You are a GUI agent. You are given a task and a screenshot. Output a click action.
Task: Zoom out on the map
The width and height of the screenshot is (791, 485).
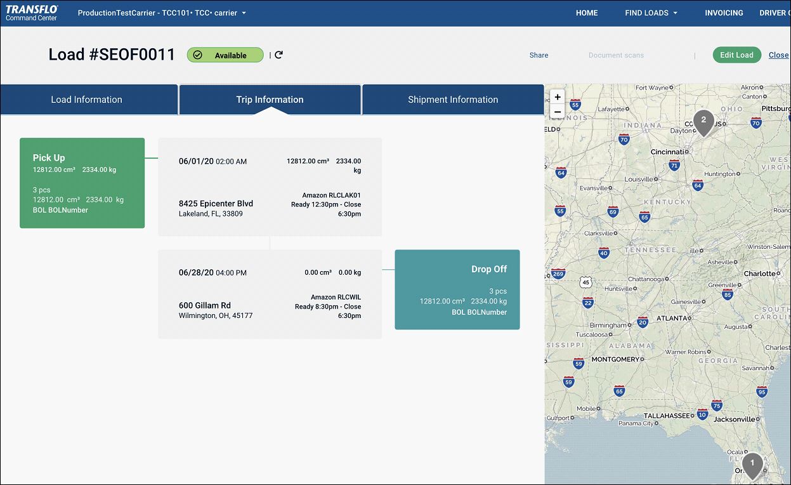coord(556,111)
